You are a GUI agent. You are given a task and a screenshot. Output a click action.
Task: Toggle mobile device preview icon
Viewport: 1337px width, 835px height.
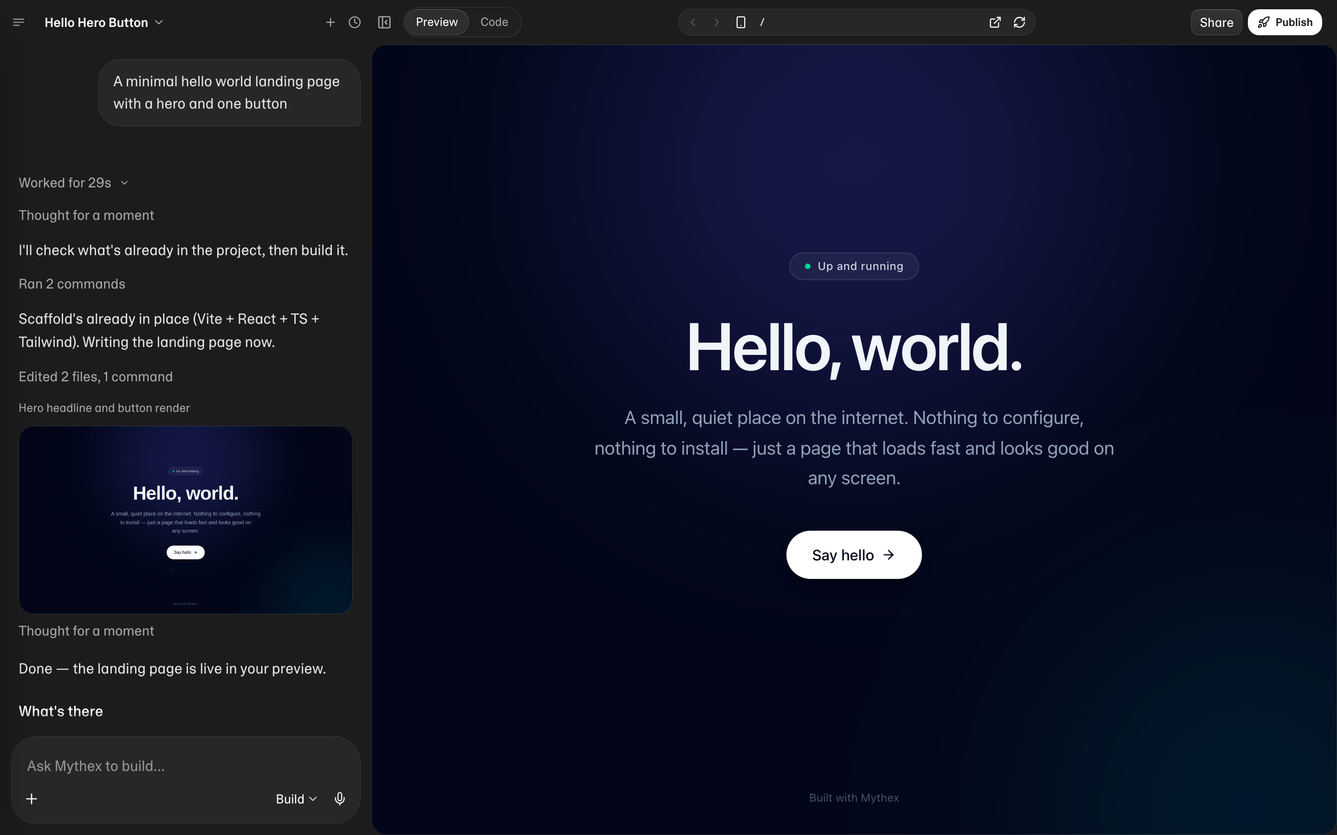pyautogui.click(x=741, y=22)
